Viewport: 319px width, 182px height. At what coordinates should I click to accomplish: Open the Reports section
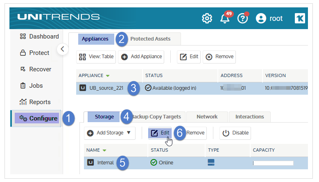(x=35, y=102)
